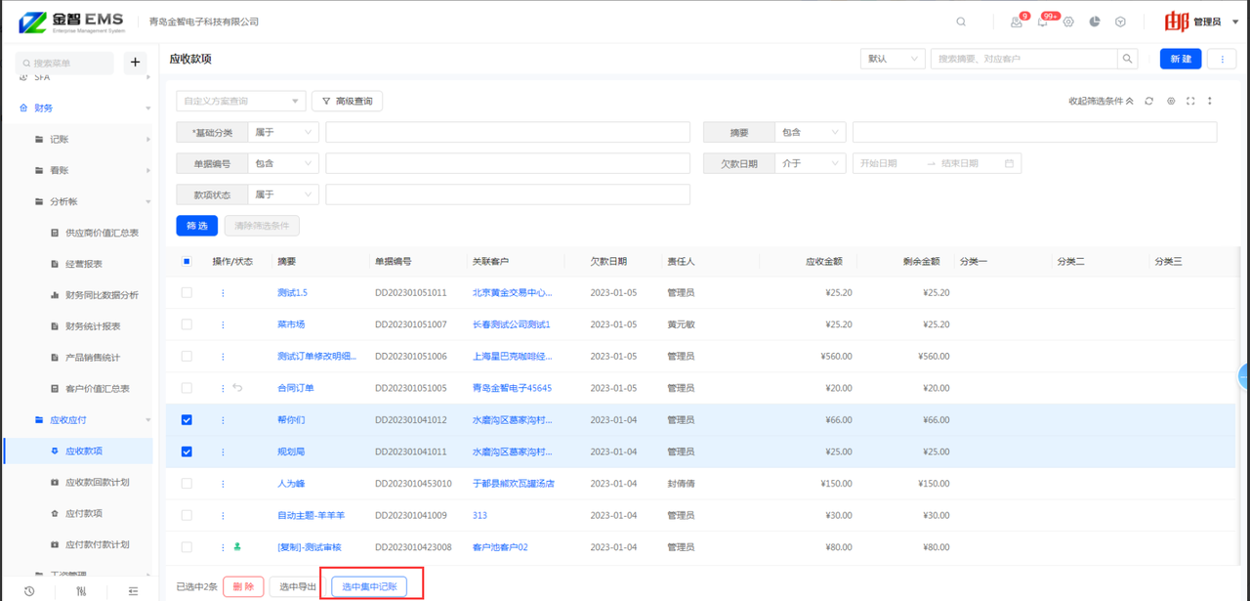Open 应收款回款计划 in sidebar
The width and height of the screenshot is (1250, 601).
tap(97, 482)
